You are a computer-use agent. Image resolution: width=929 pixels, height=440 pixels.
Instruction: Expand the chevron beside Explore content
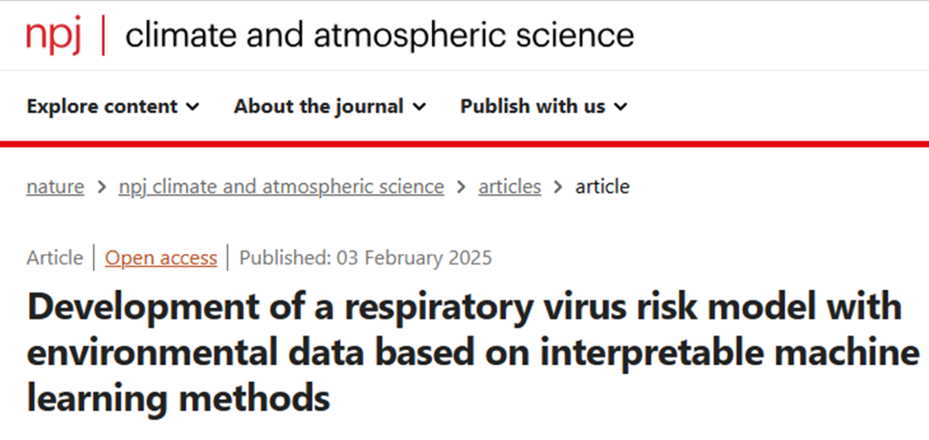tap(192, 107)
